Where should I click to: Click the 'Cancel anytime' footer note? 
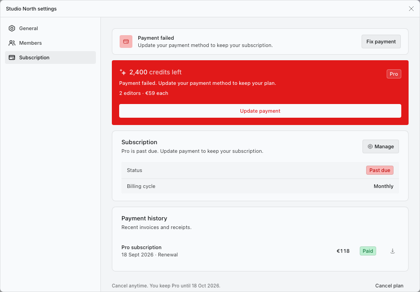coord(166,286)
